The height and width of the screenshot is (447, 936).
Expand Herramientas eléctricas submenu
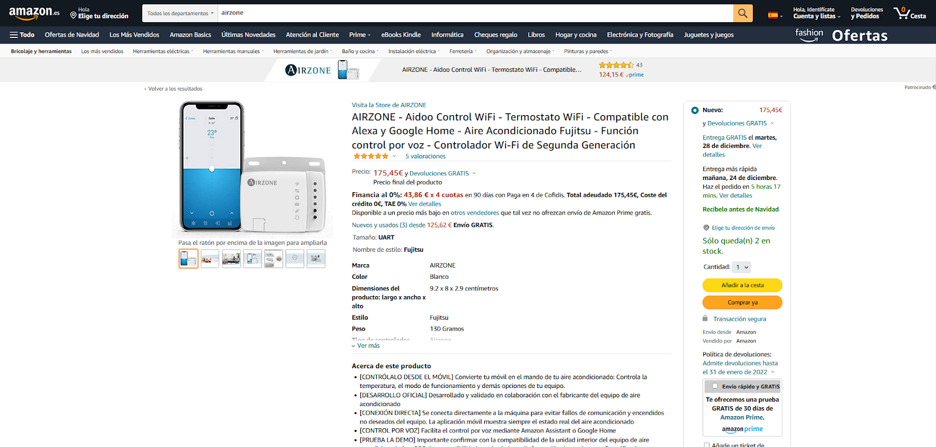click(163, 51)
